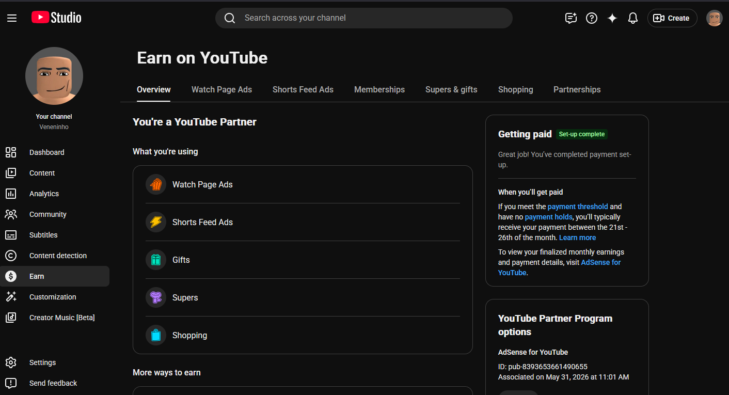
Task: Click the Subtitles icon in sidebar
Action: tap(11, 235)
